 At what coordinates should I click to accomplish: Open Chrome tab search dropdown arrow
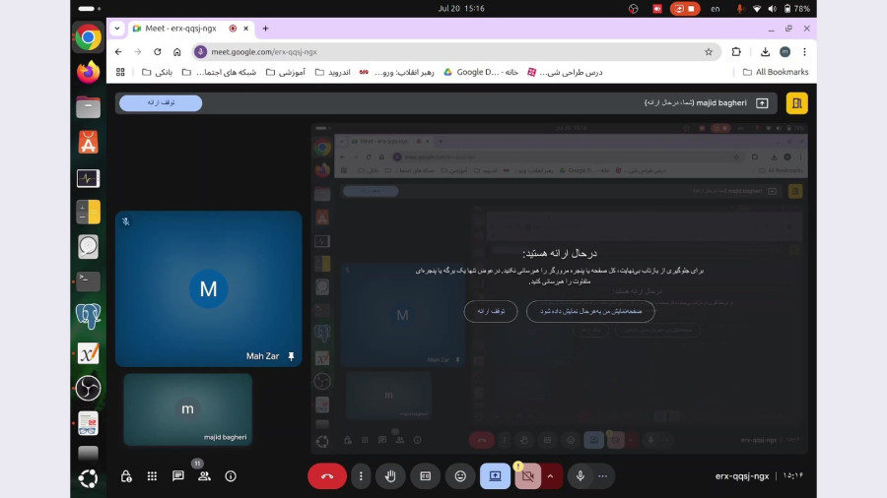tap(117, 29)
